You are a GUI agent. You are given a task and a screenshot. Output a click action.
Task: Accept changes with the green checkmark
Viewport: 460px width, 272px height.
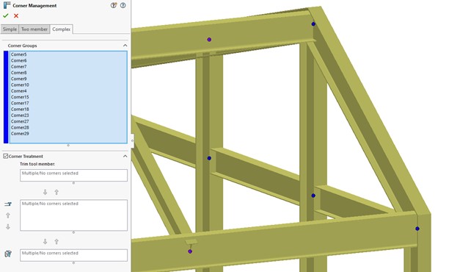coord(6,15)
